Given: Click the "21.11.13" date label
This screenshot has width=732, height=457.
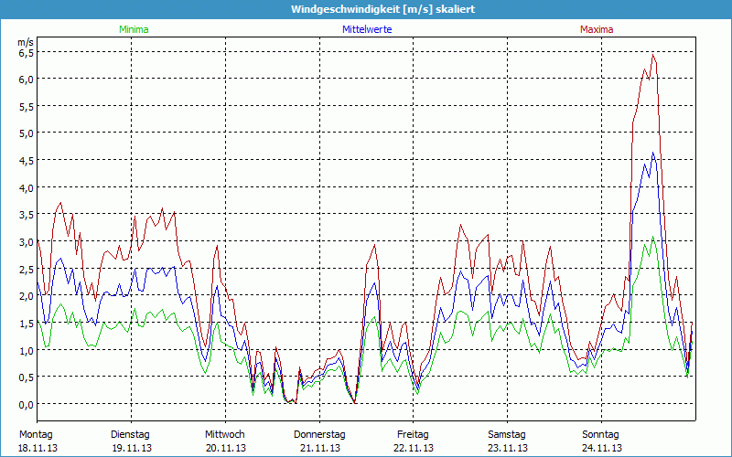Looking at the screenshot, I should [319, 448].
